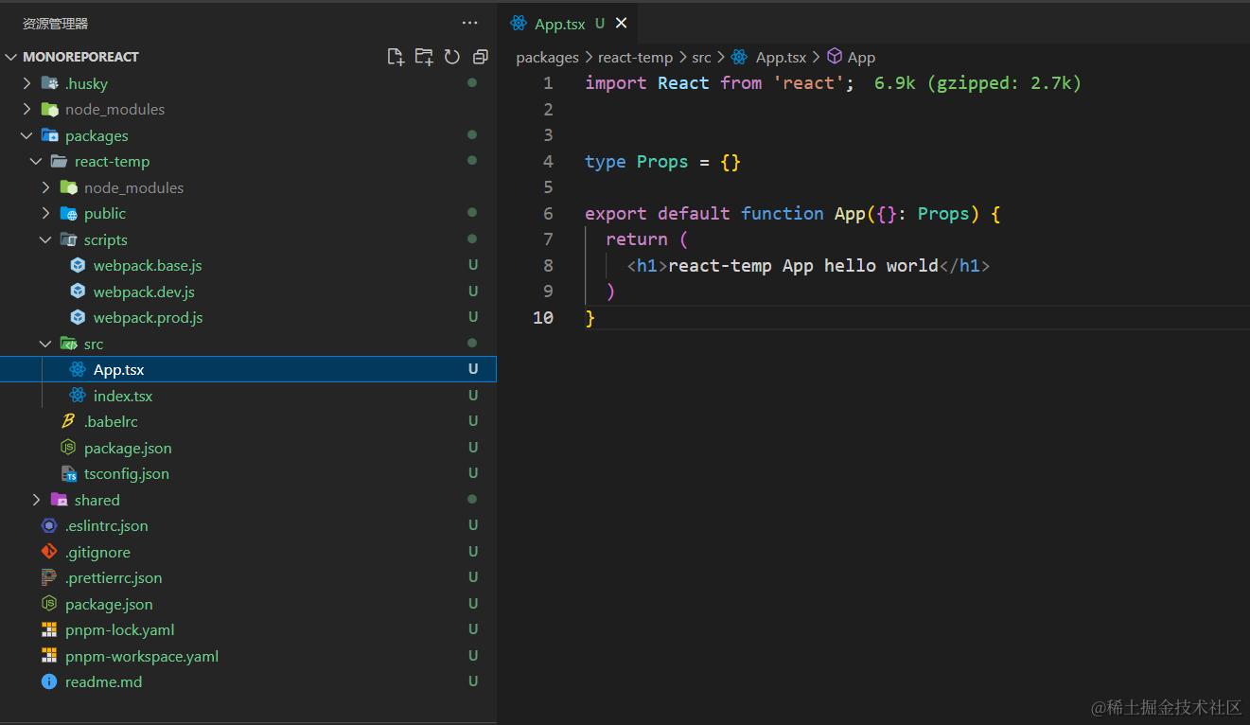Screen dimensions: 1250x725
Task: Click the React icon beside index.tsx
Action: [78, 396]
